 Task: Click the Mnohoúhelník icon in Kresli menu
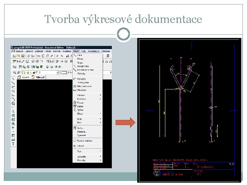pos(75,86)
